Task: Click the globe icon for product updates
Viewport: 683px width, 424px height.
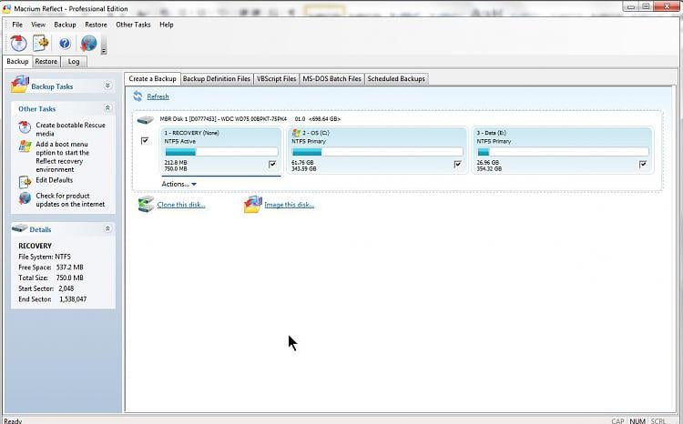Action: click(25, 198)
